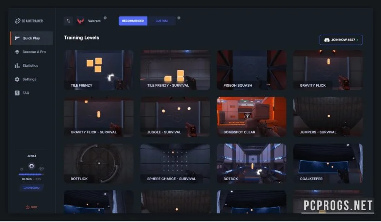Open Jumpers - Survival level
The image size is (381, 222).
pyautogui.click(x=328, y=117)
